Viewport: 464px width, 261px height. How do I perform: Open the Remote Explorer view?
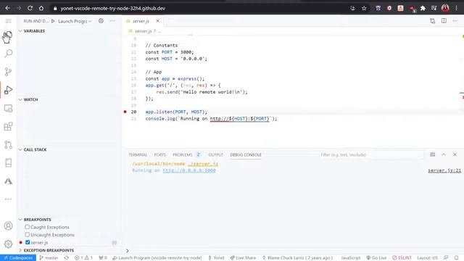click(8, 108)
